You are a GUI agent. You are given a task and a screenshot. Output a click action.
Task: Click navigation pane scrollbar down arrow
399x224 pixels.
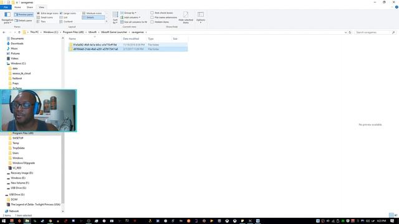pos(62,212)
